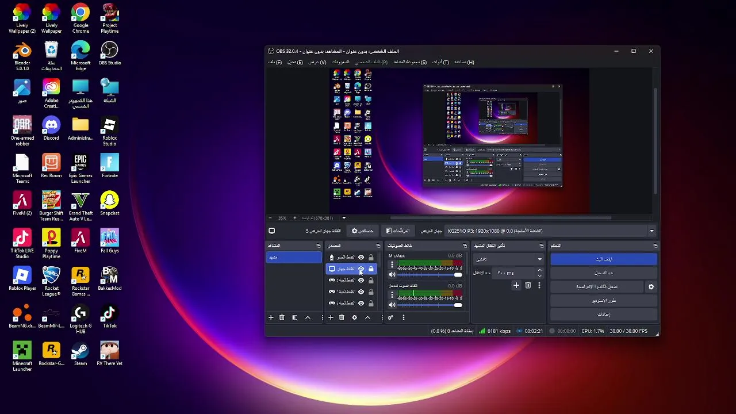The width and height of the screenshot is (736, 414).
Task: Click blue stop streaming button
Action: tap(604, 259)
